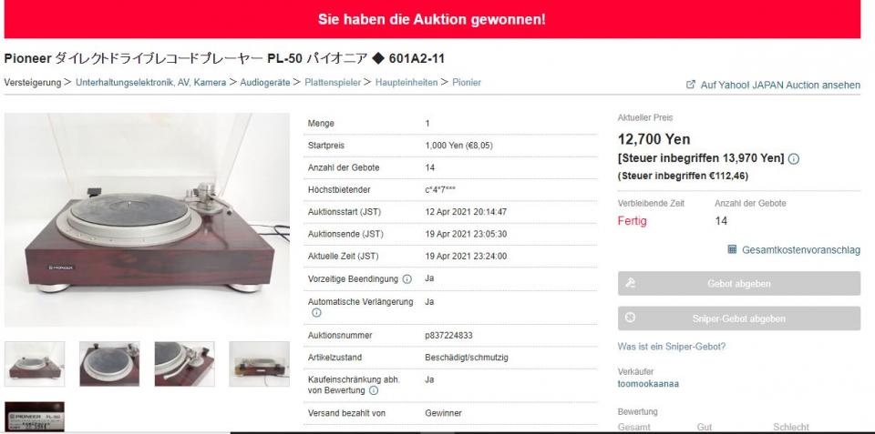The width and height of the screenshot is (875, 434).
Task: Click 'Was ist ein Sniper-Gebot?' link
Action: point(672,347)
